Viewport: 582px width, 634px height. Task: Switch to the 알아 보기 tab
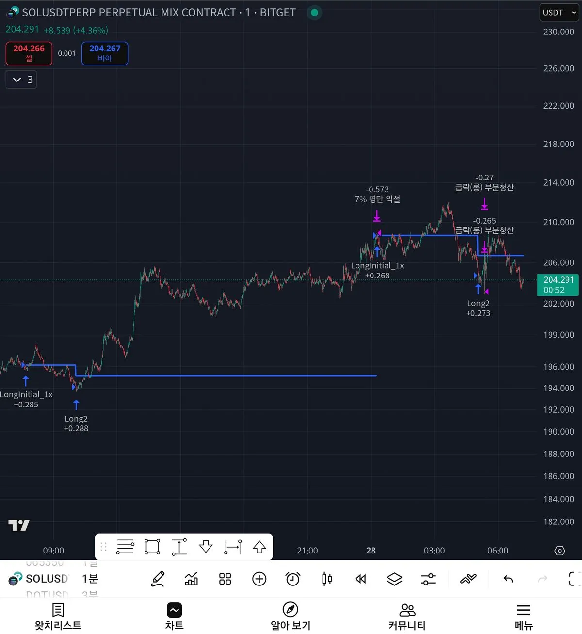pyautogui.click(x=291, y=616)
